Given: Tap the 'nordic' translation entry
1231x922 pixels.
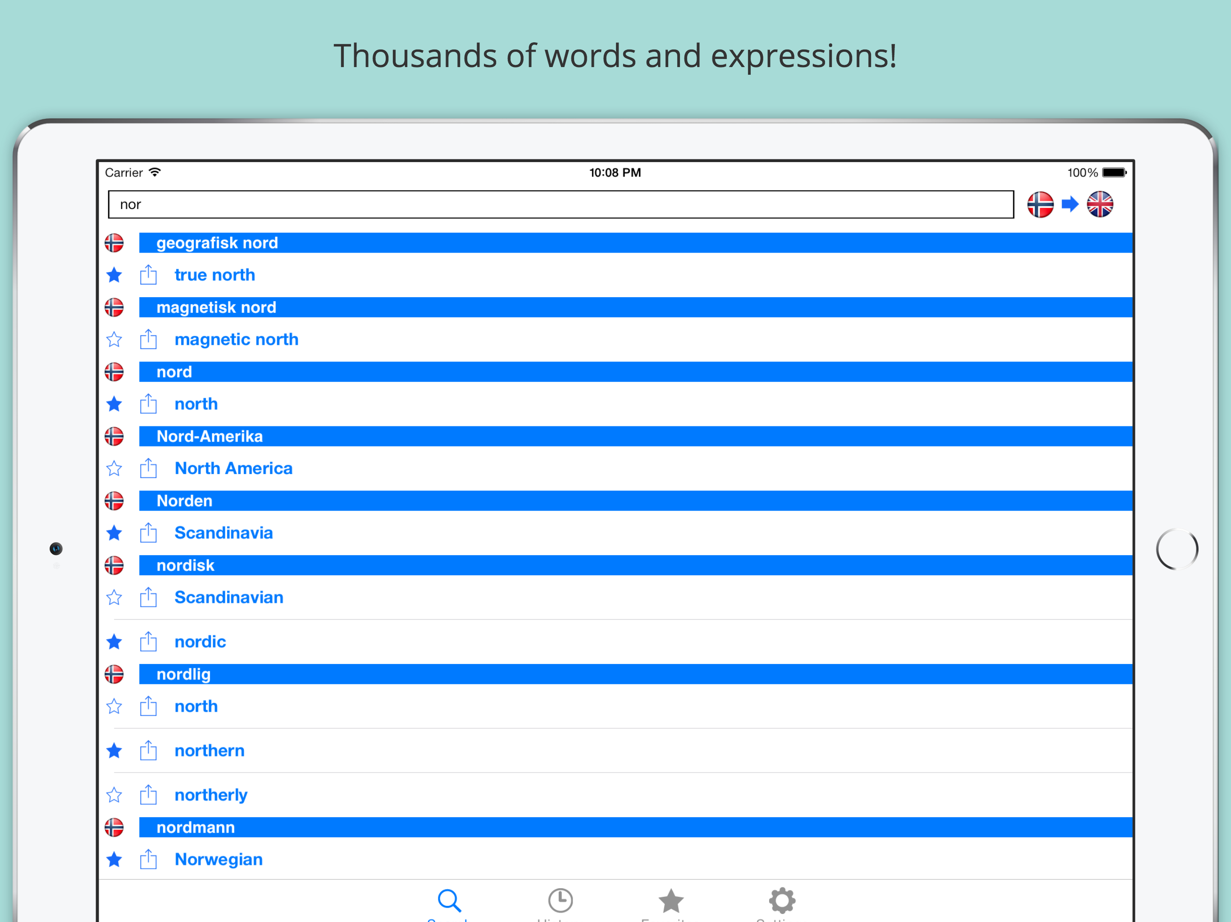Looking at the screenshot, I should click(x=201, y=642).
